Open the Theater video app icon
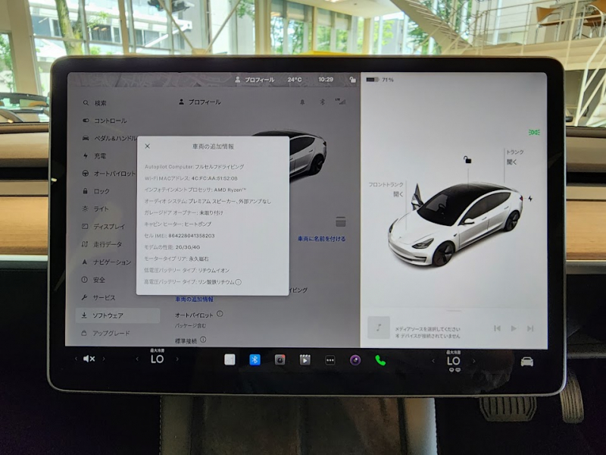 (305, 360)
